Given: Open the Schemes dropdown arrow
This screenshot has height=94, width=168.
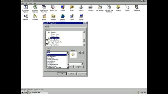Looking at the screenshot, I should 82,63.
